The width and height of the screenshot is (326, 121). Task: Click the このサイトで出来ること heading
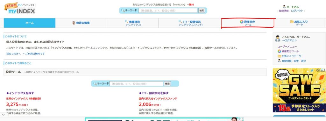(18, 63)
